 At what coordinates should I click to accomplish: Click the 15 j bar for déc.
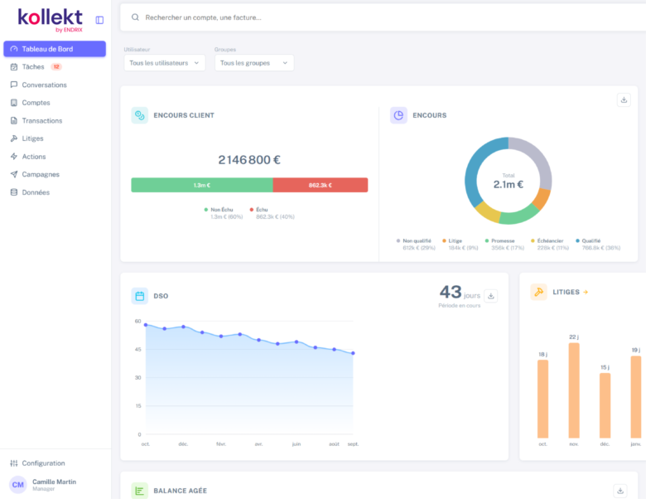coord(605,405)
